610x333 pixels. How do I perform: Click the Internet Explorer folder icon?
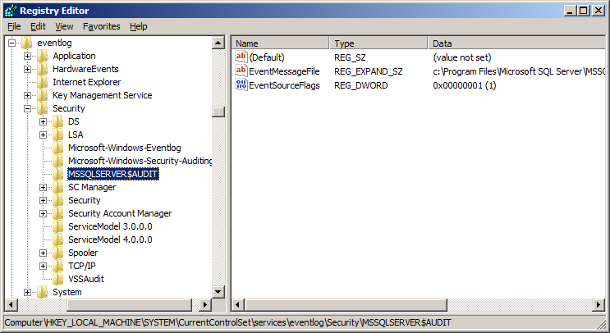tap(43, 82)
